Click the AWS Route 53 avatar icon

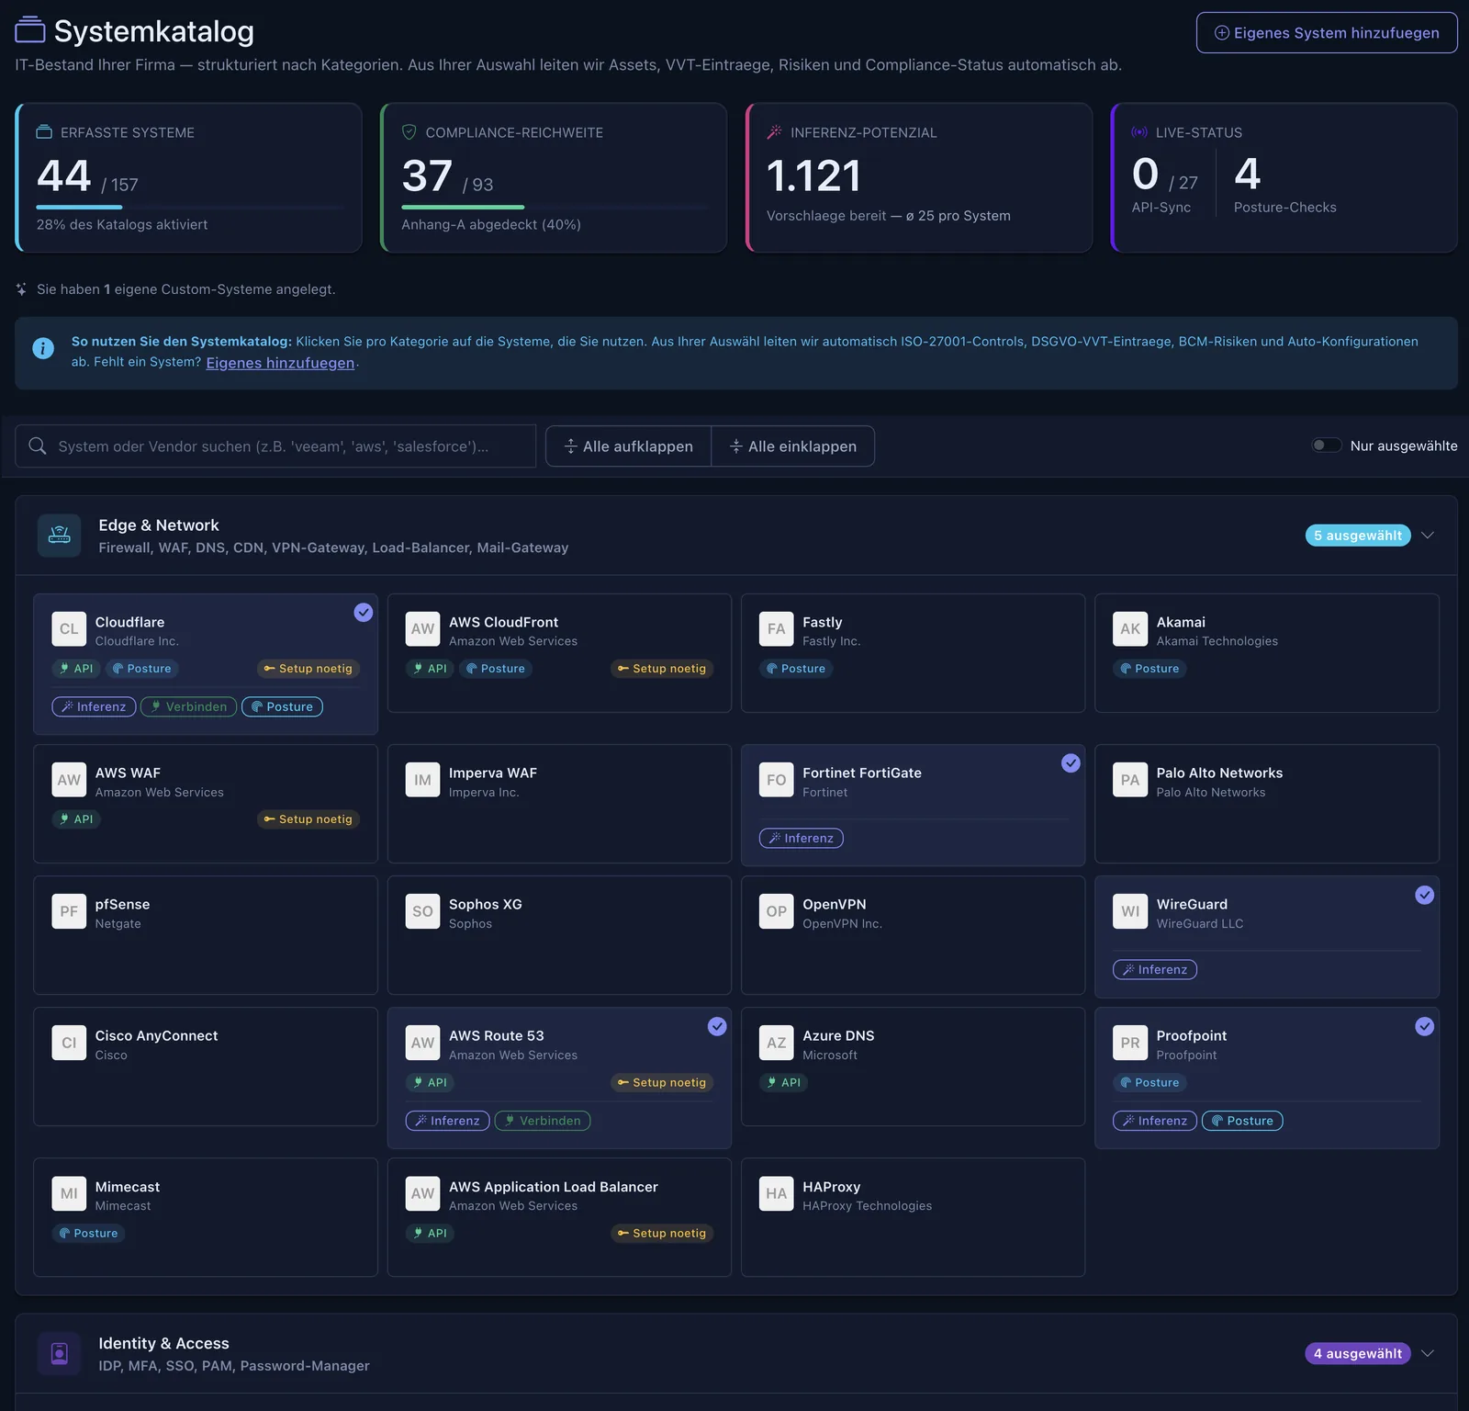[422, 1043]
